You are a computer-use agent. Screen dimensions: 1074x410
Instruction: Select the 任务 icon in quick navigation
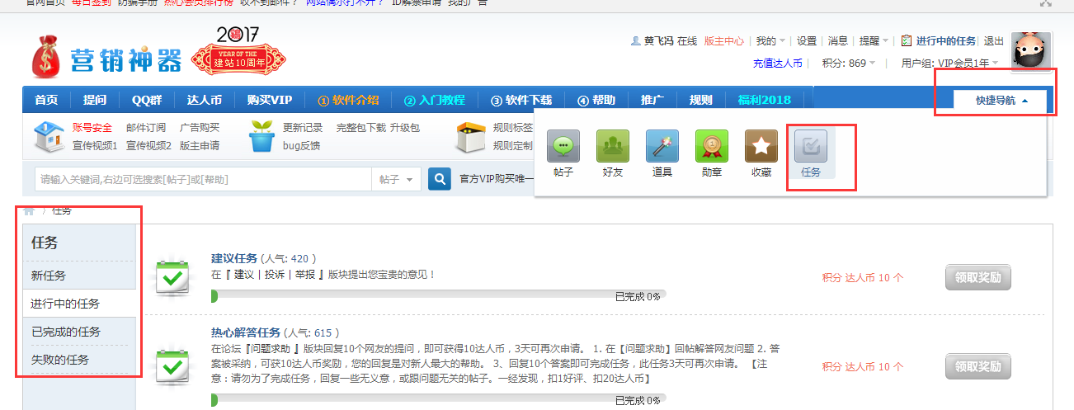pos(810,147)
